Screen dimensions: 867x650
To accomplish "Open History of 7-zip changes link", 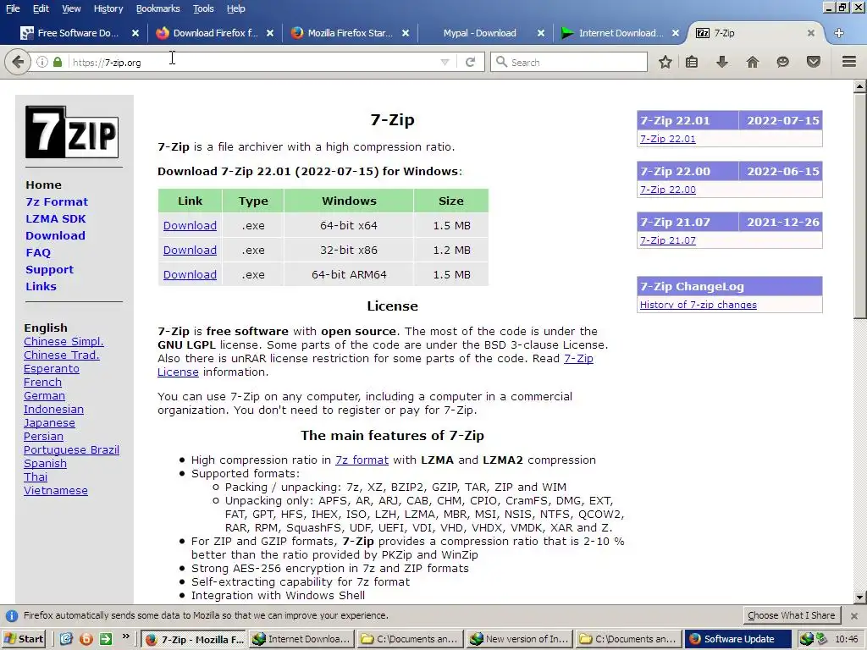I will point(698,305).
